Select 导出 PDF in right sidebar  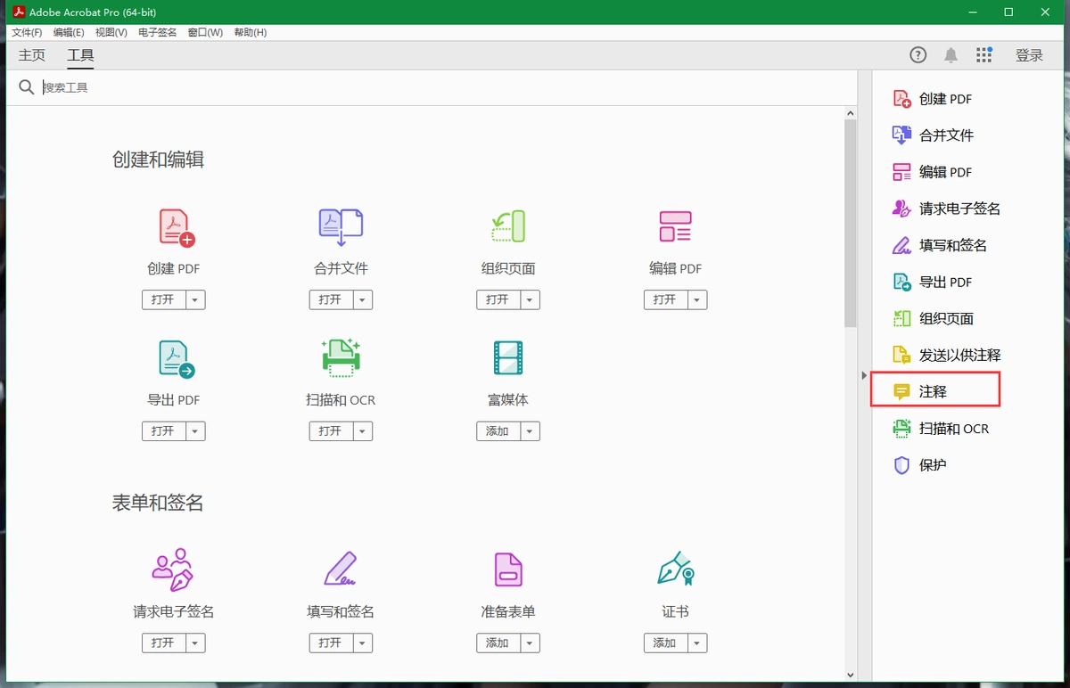coord(934,282)
